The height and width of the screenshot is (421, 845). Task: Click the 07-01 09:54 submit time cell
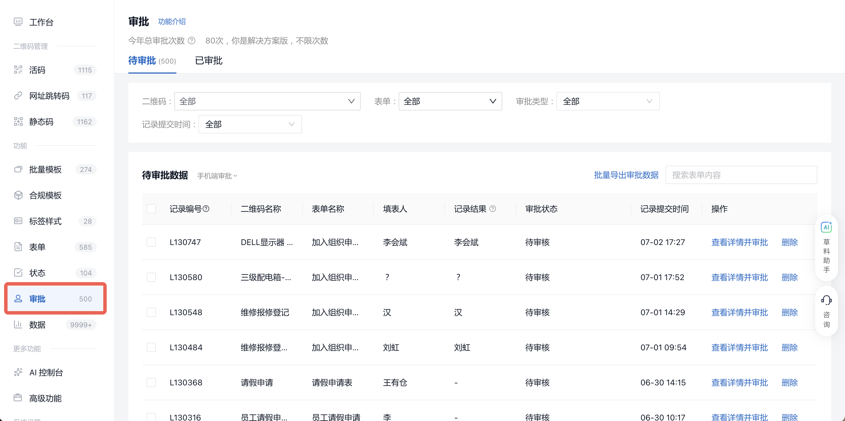pyautogui.click(x=663, y=348)
